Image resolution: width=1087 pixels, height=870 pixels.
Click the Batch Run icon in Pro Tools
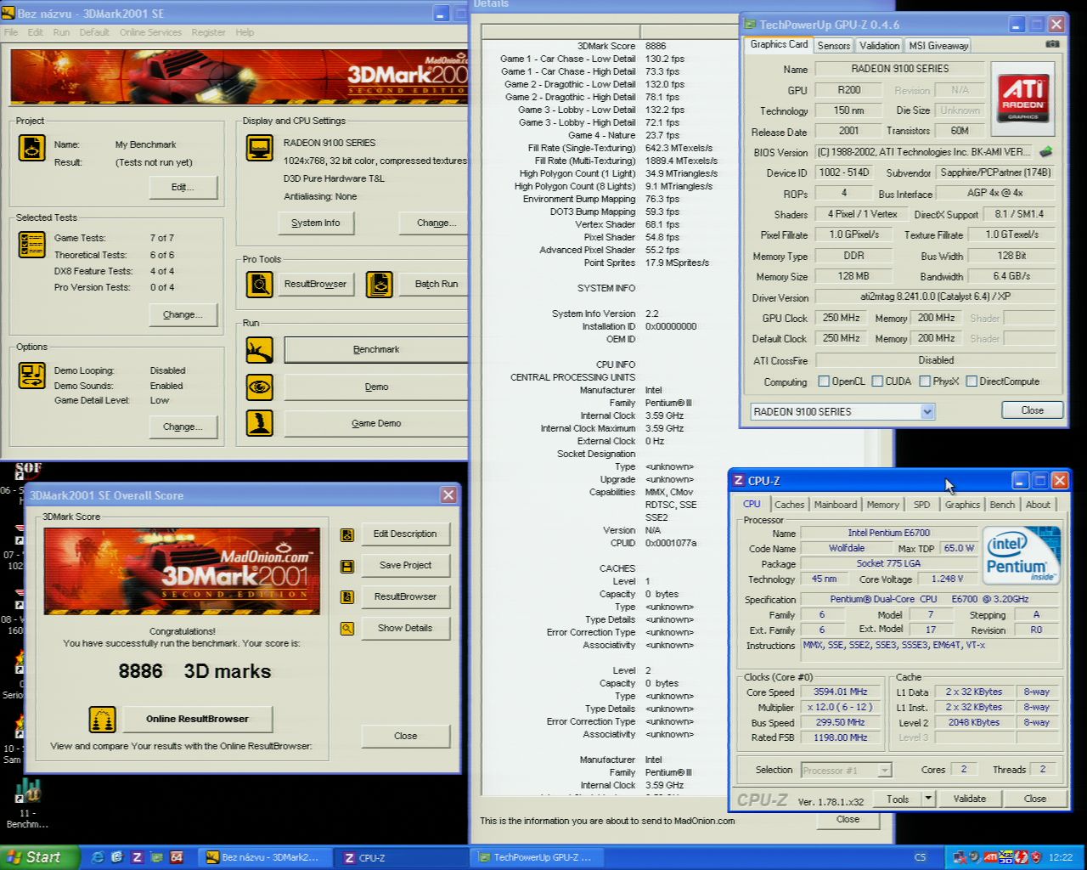(379, 284)
